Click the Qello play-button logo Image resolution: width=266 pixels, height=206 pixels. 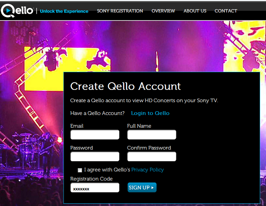click(x=17, y=10)
